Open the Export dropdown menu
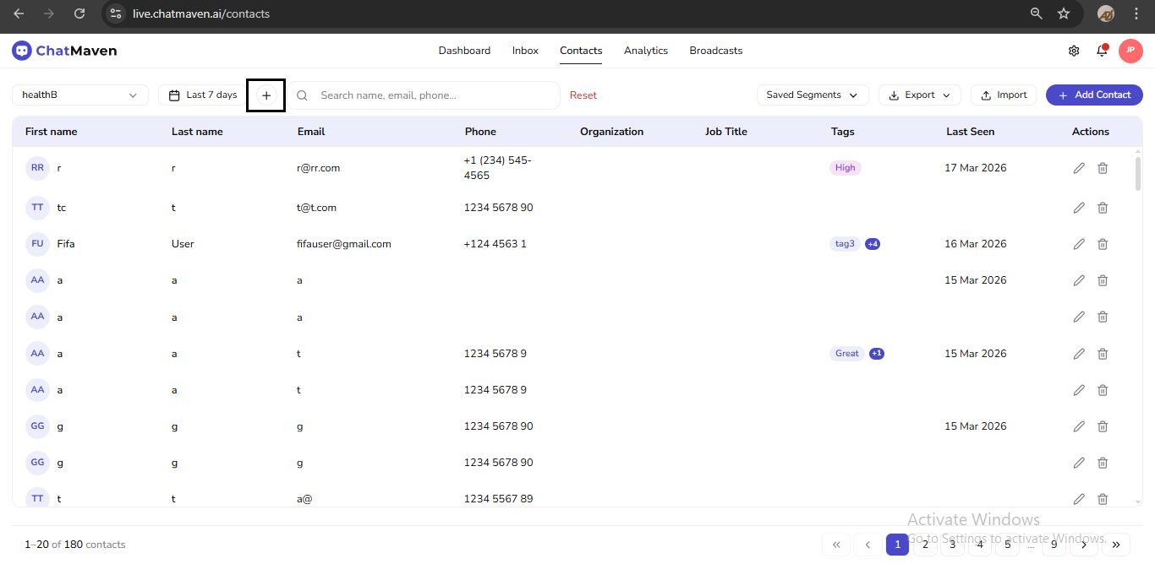 tap(919, 95)
